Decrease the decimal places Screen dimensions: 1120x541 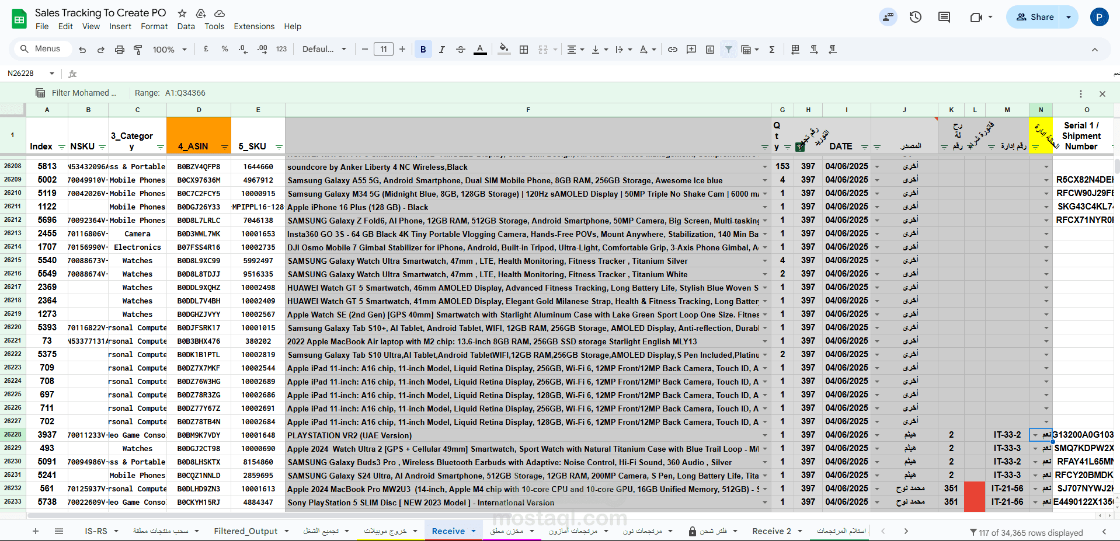pos(243,50)
